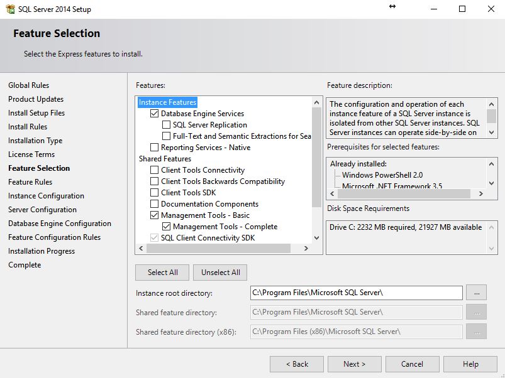Enable Client Tools SDK checkbox

154,193
